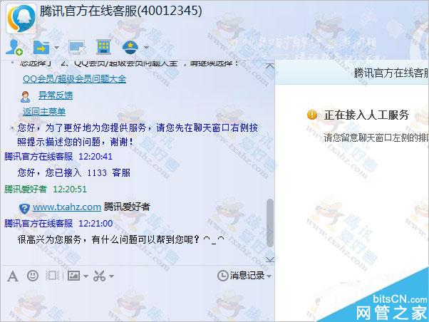The image size is (429, 322).
Task: Click the chat scrollbar thumb
Action: click(270, 223)
